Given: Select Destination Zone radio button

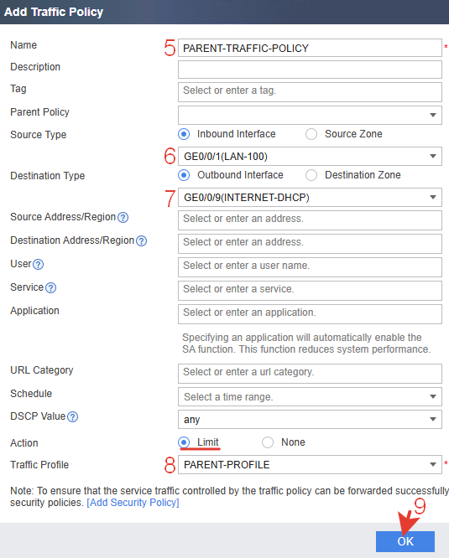Looking at the screenshot, I should (x=311, y=175).
